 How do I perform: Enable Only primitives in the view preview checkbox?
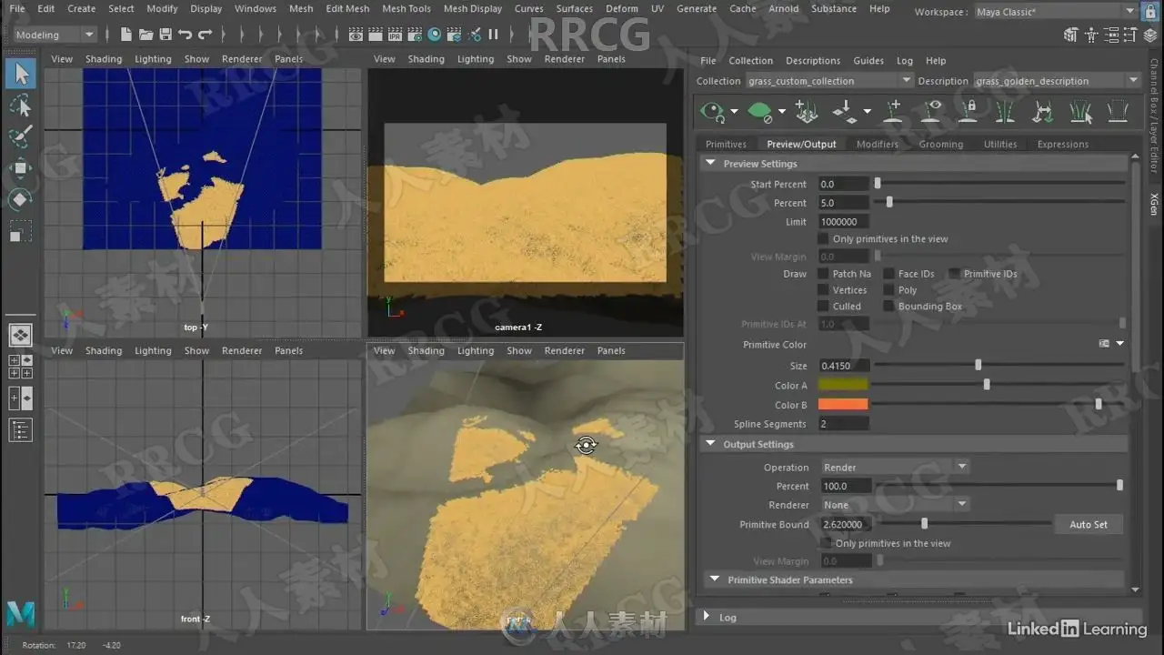[823, 239]
